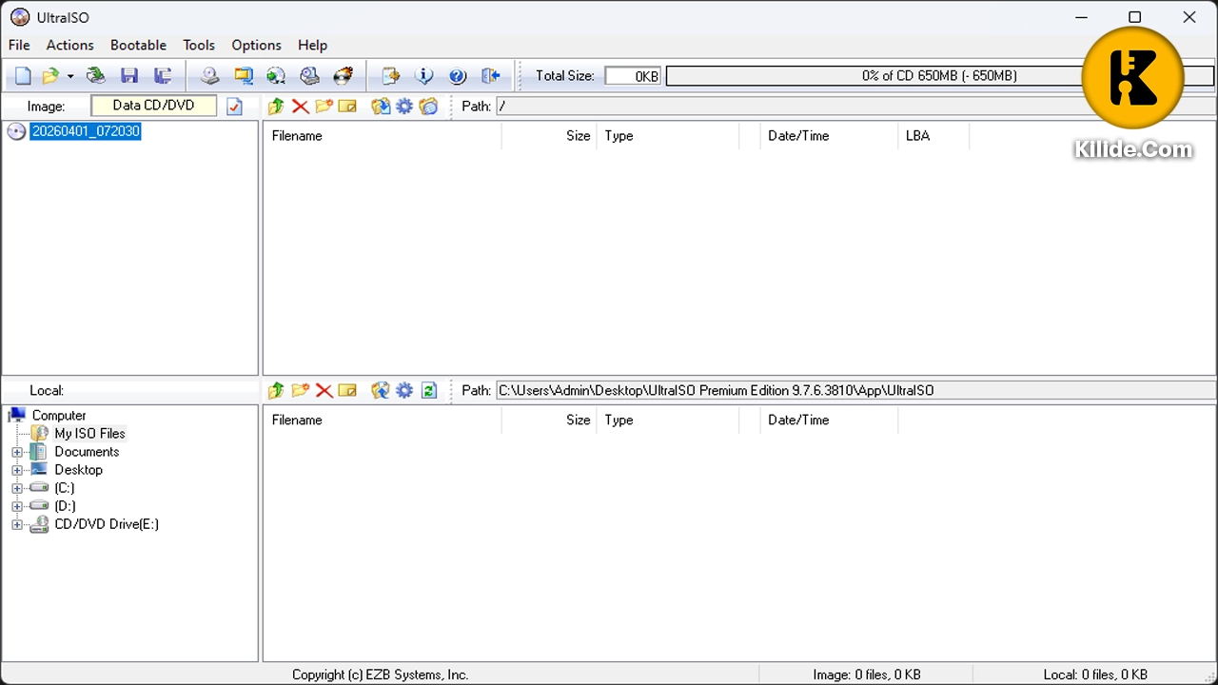Click the red X Delete icon in Local toolbar

[x=324, y=390]
